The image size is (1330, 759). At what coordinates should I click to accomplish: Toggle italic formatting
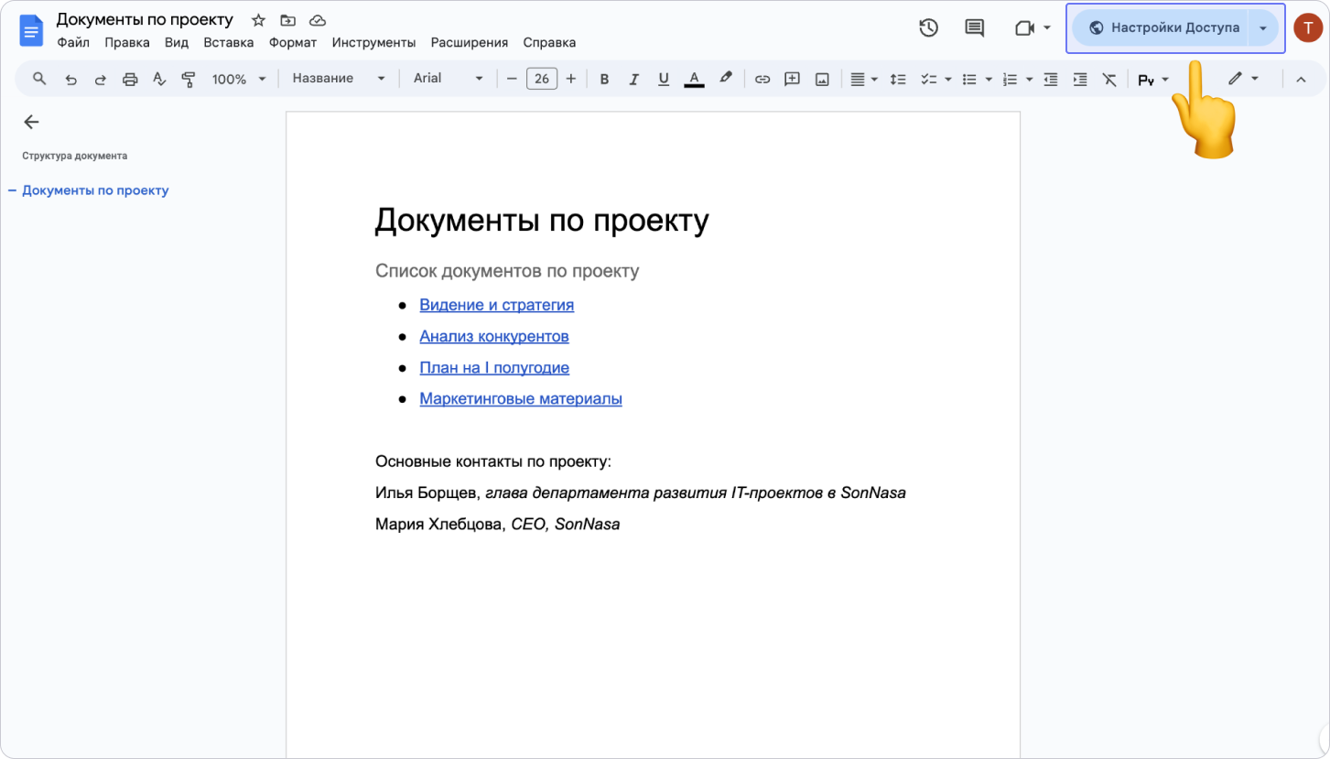633,80
